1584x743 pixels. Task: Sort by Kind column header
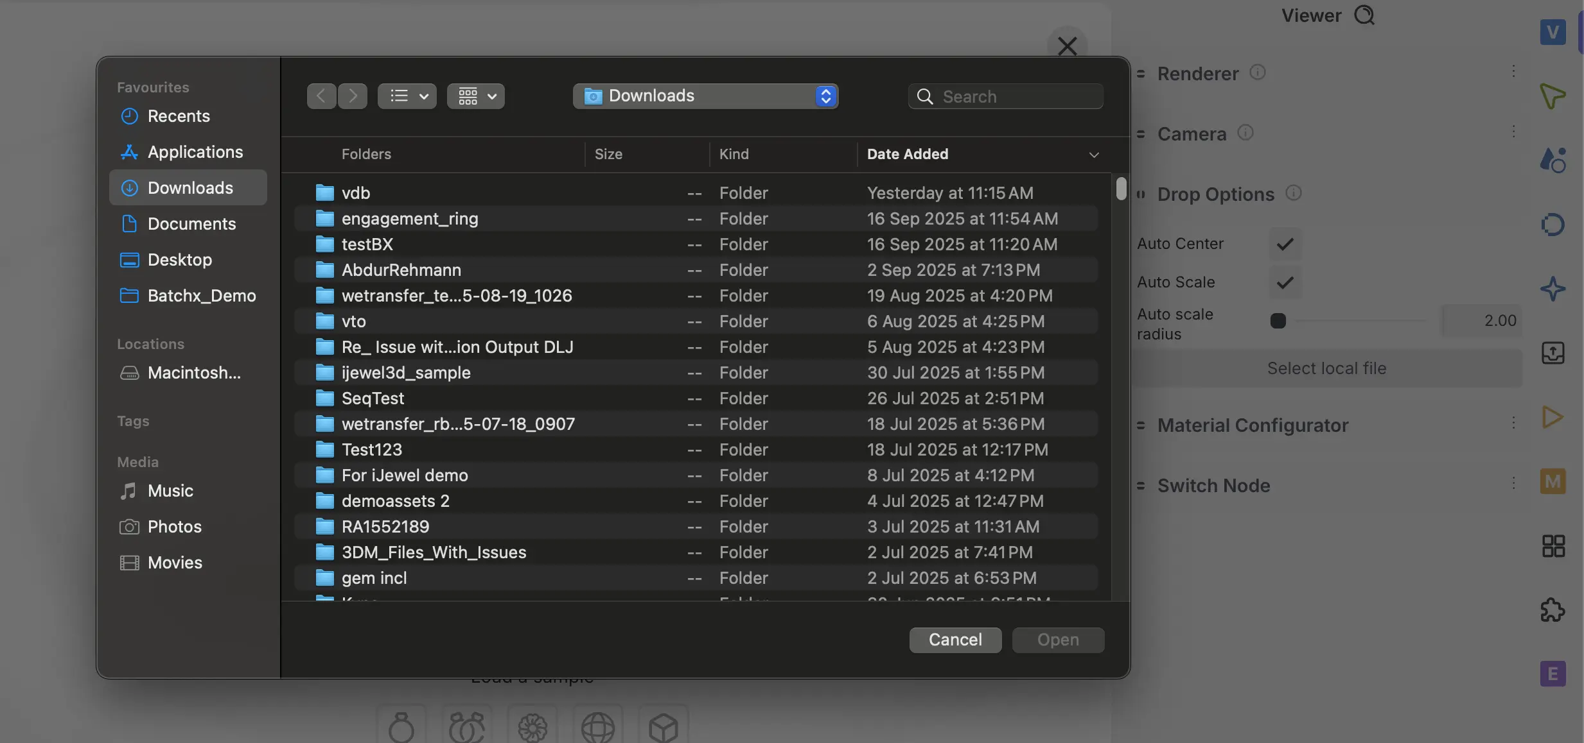coord(734,154)
